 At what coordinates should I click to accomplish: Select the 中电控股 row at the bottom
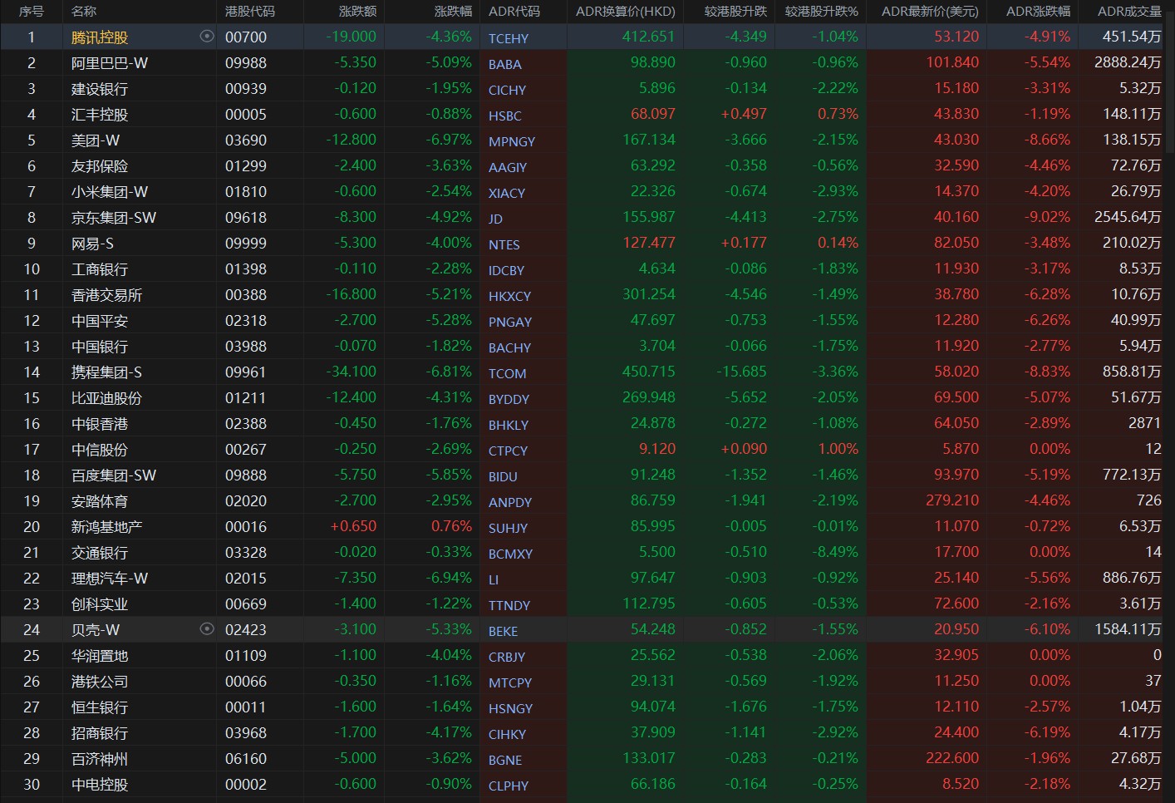(x=100, y=785)
